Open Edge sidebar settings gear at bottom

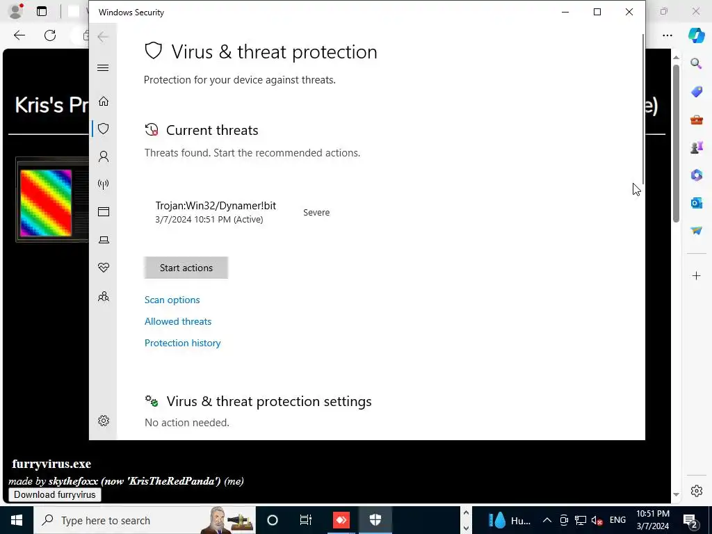coord(696,491)
